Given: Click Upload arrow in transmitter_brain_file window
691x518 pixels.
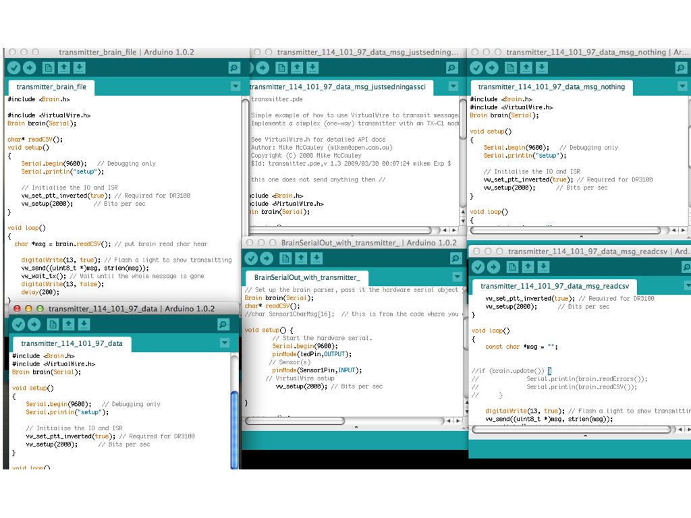Looking at the screenshot, I should 30,67.
